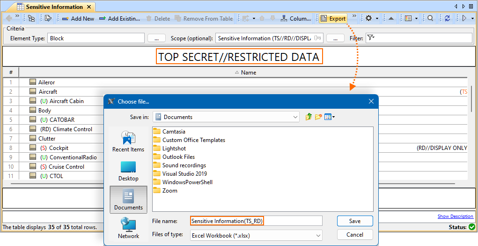
Task: Expand toolbar overflow chevrons after Export
Action: [354, 16]
